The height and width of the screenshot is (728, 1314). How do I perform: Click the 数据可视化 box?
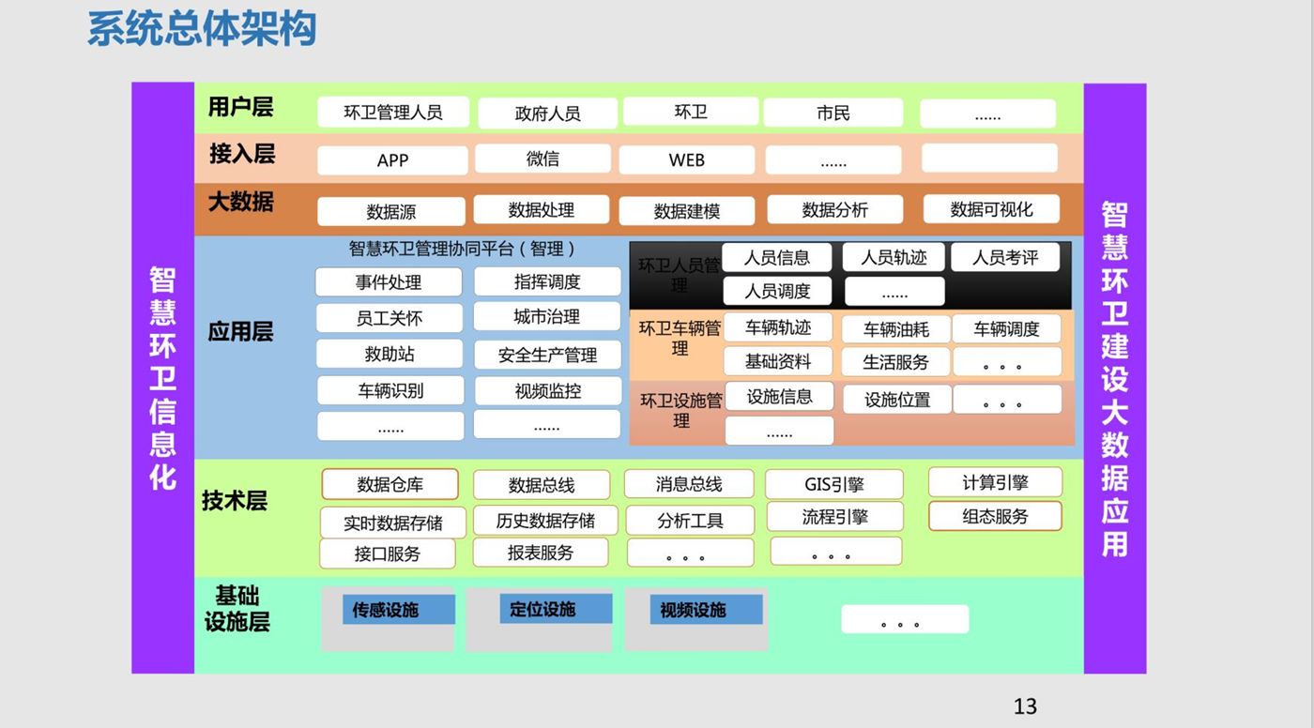(x=991, y=208)
